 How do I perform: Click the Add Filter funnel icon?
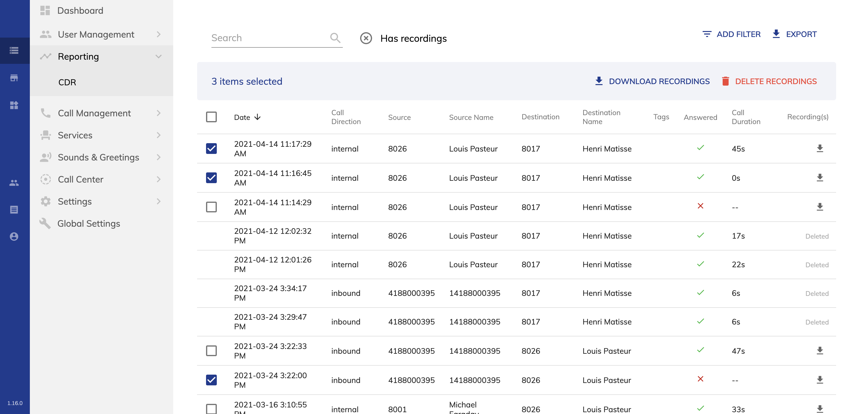(707, 34)
